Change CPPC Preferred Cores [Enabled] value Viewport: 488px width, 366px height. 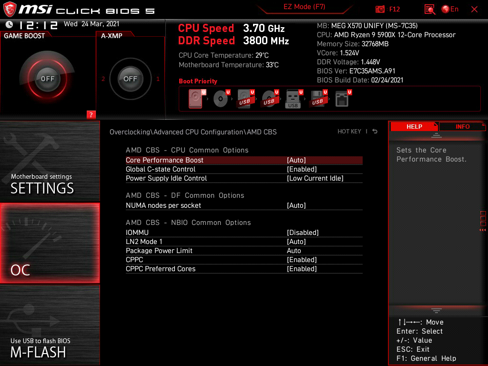(302, 269)
